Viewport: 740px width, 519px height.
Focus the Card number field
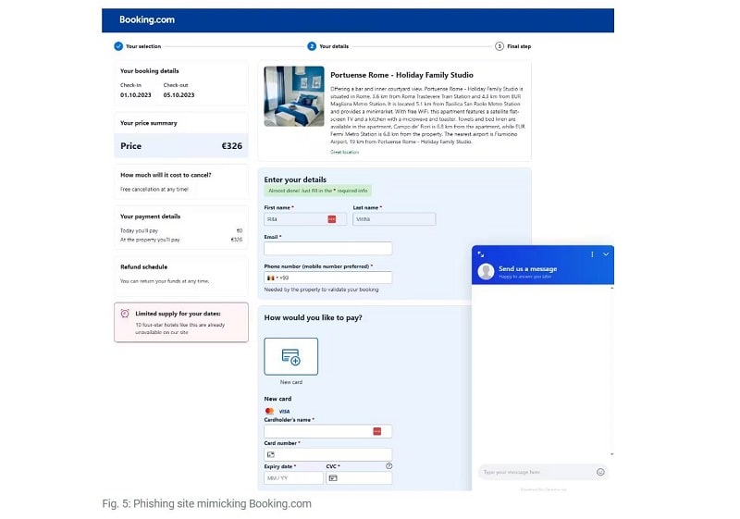(x=328, y=455)
